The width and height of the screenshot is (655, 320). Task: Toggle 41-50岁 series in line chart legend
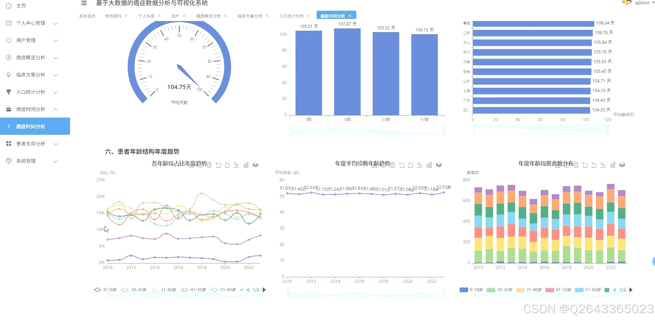pos(193,290)
